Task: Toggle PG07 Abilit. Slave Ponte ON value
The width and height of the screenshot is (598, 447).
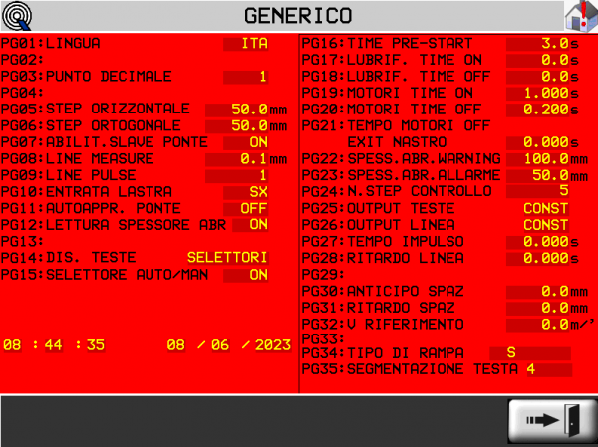Action: tap(257, 142)
